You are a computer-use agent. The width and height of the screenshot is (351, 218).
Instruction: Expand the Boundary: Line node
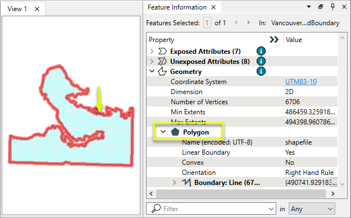pyautogui.click(x=175, y=183)
